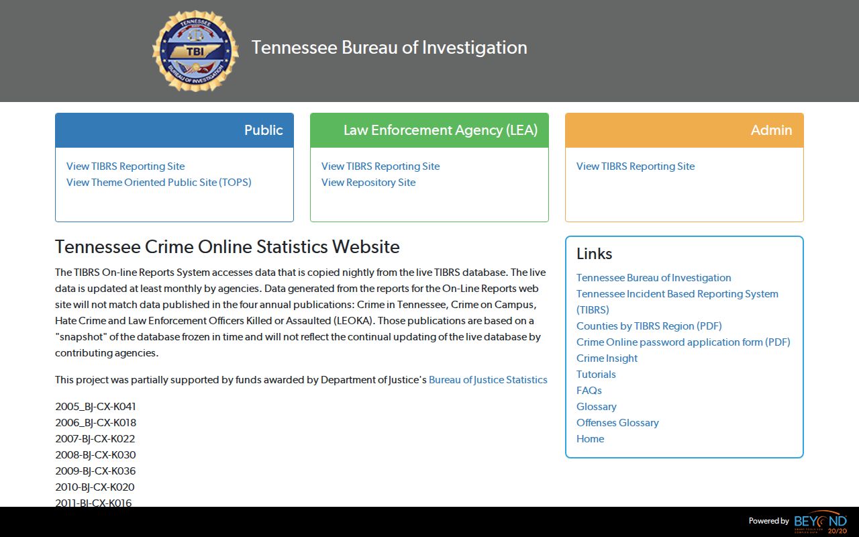Click the TBI badge logo
The width and height of the screenshot is (859, 537).
[195, 50]
